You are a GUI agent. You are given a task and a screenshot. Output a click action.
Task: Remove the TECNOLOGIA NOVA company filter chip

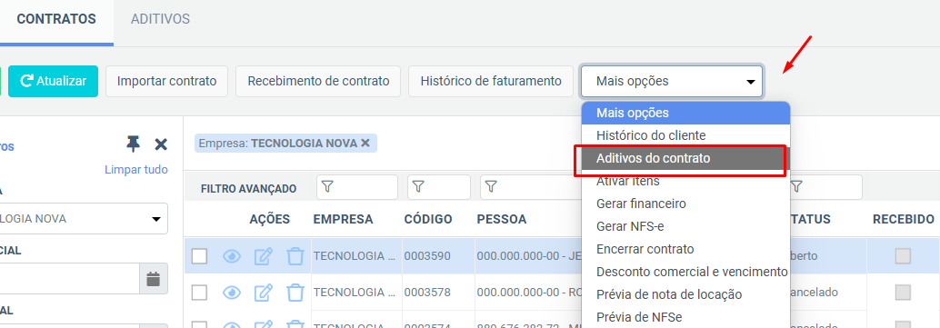365,144
